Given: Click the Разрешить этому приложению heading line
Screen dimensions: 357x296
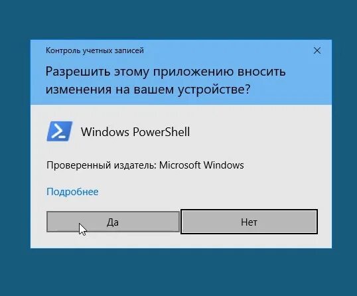Looking at the screenshot, I should (x=165, y=72).
